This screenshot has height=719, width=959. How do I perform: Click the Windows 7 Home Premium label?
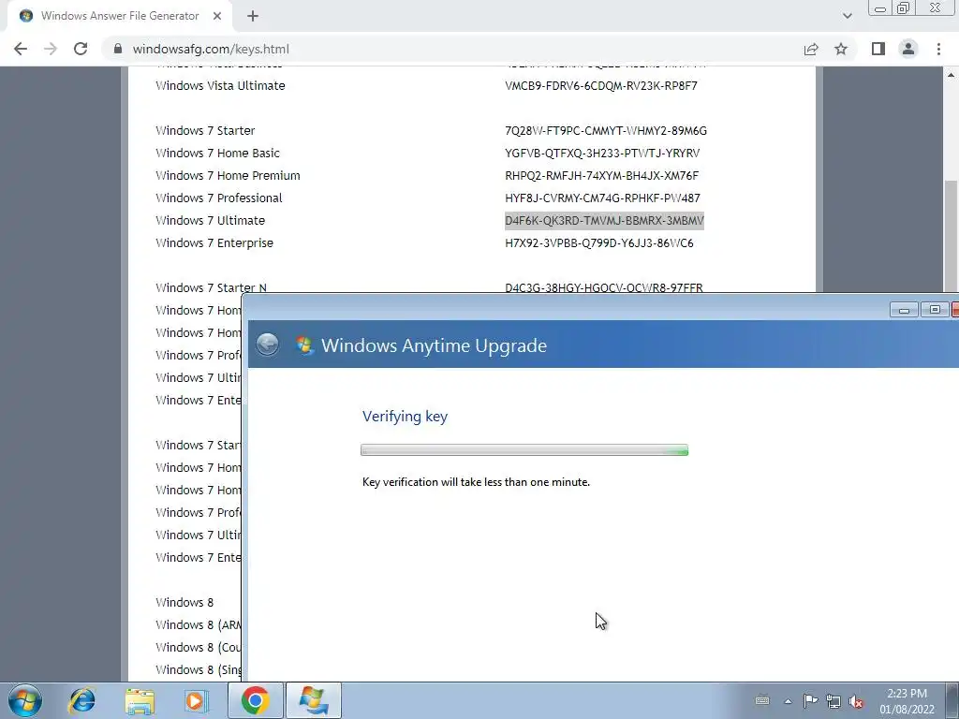(x=228, y=176)
